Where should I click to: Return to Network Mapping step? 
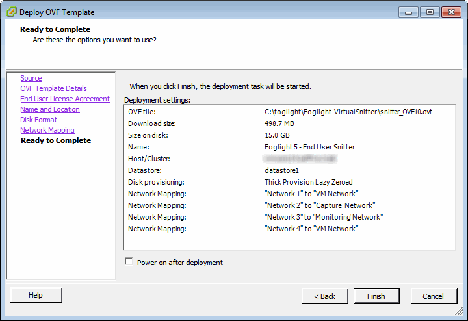[47, 130]
